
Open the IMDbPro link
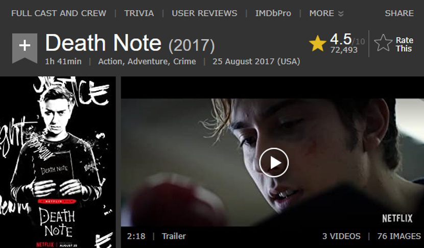coord(273,13)
